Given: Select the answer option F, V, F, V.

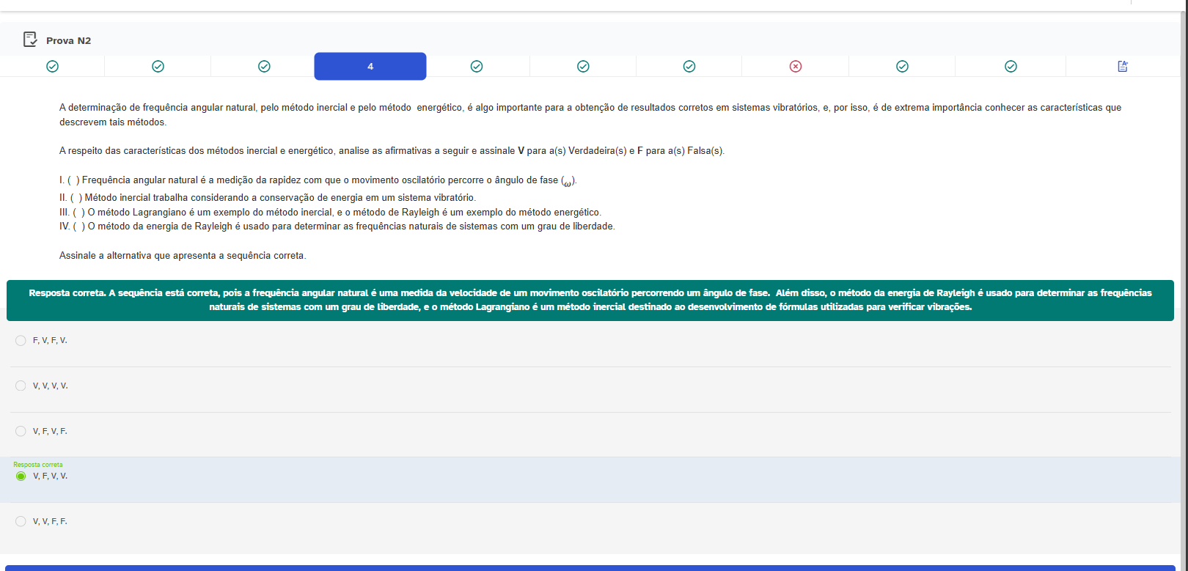Looking at the screenshot, I should (x=21, y=341).
